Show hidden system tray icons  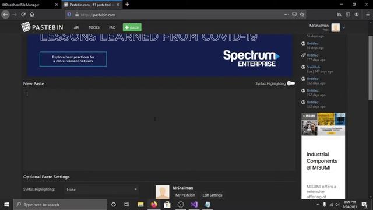click(x=318, y=205)
